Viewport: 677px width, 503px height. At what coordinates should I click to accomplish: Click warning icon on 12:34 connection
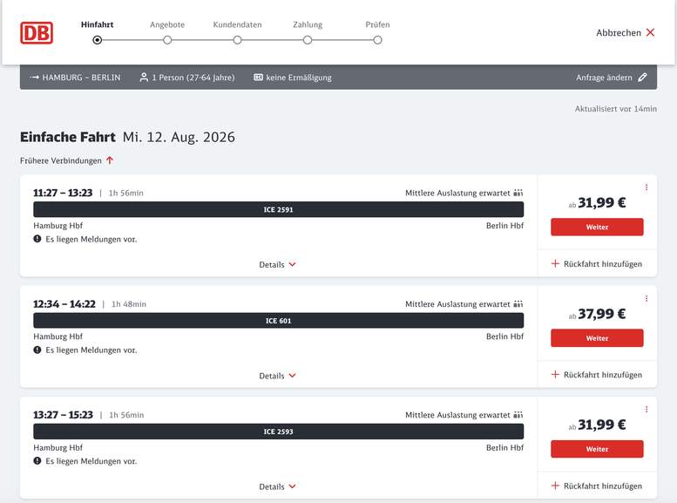pyautogui.click(x=37, y=350)
